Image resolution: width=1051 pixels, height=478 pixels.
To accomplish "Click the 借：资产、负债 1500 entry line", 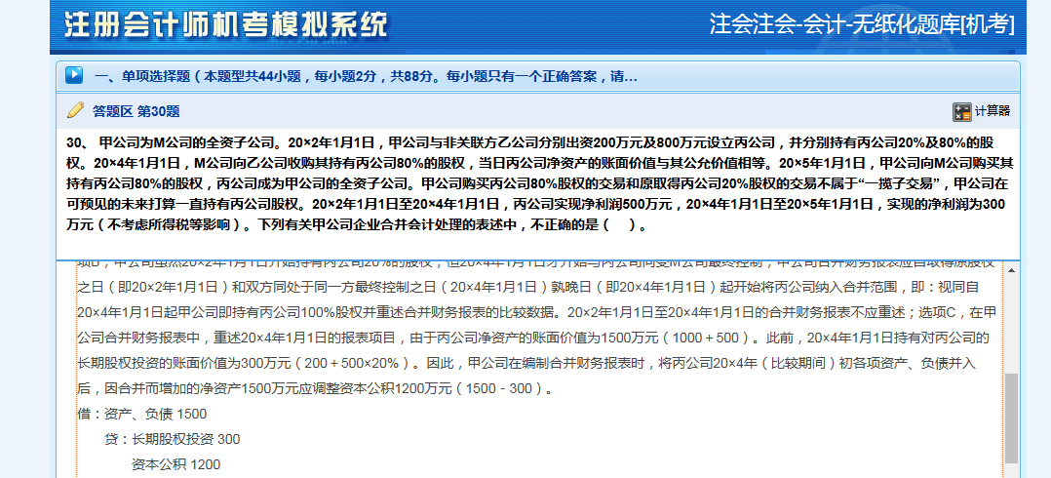I will pyautogui.click(x=142, y=414).
